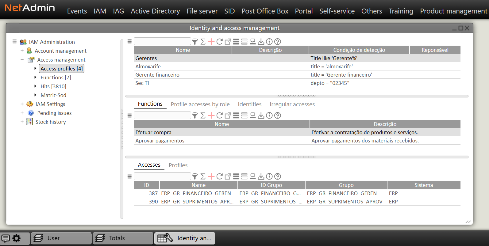489x246 pixels.
Task: Switch to Profile accesses by role tab
Action: (x=200, y=104)
